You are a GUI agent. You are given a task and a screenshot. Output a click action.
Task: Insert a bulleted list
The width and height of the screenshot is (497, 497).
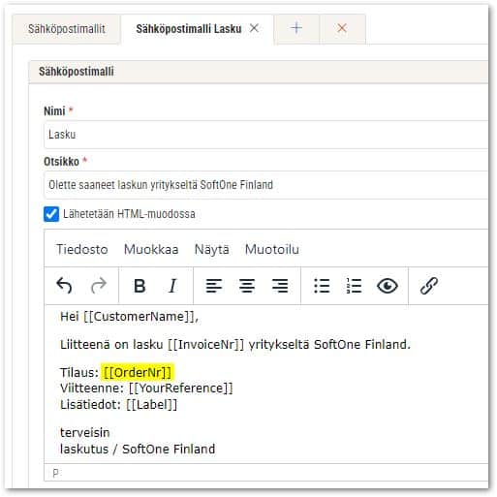pyautogui.click(x=322, y=286)
